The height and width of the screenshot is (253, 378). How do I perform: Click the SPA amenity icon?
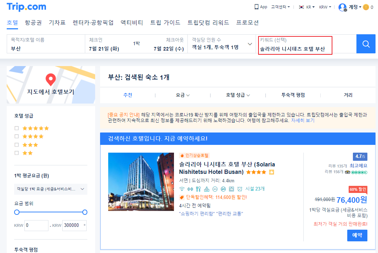[x=215, y=189]
